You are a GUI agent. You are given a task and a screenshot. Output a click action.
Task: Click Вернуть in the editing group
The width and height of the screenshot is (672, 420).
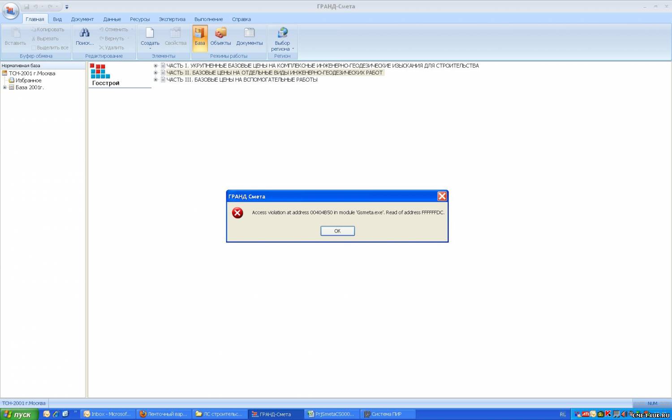coord(112,39)
